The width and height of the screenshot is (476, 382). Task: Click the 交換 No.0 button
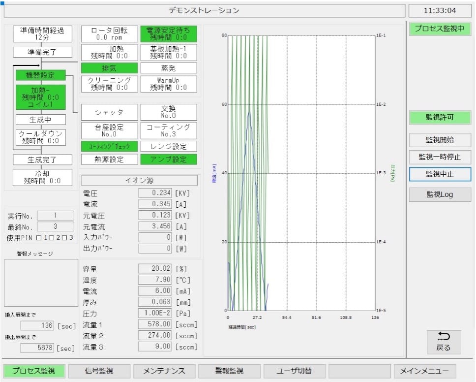169,112
